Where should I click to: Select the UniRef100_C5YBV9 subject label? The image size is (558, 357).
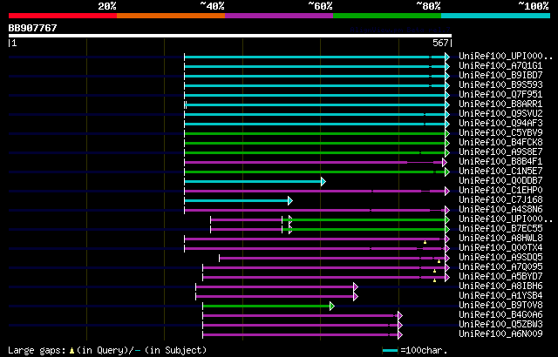coord(500,133)
